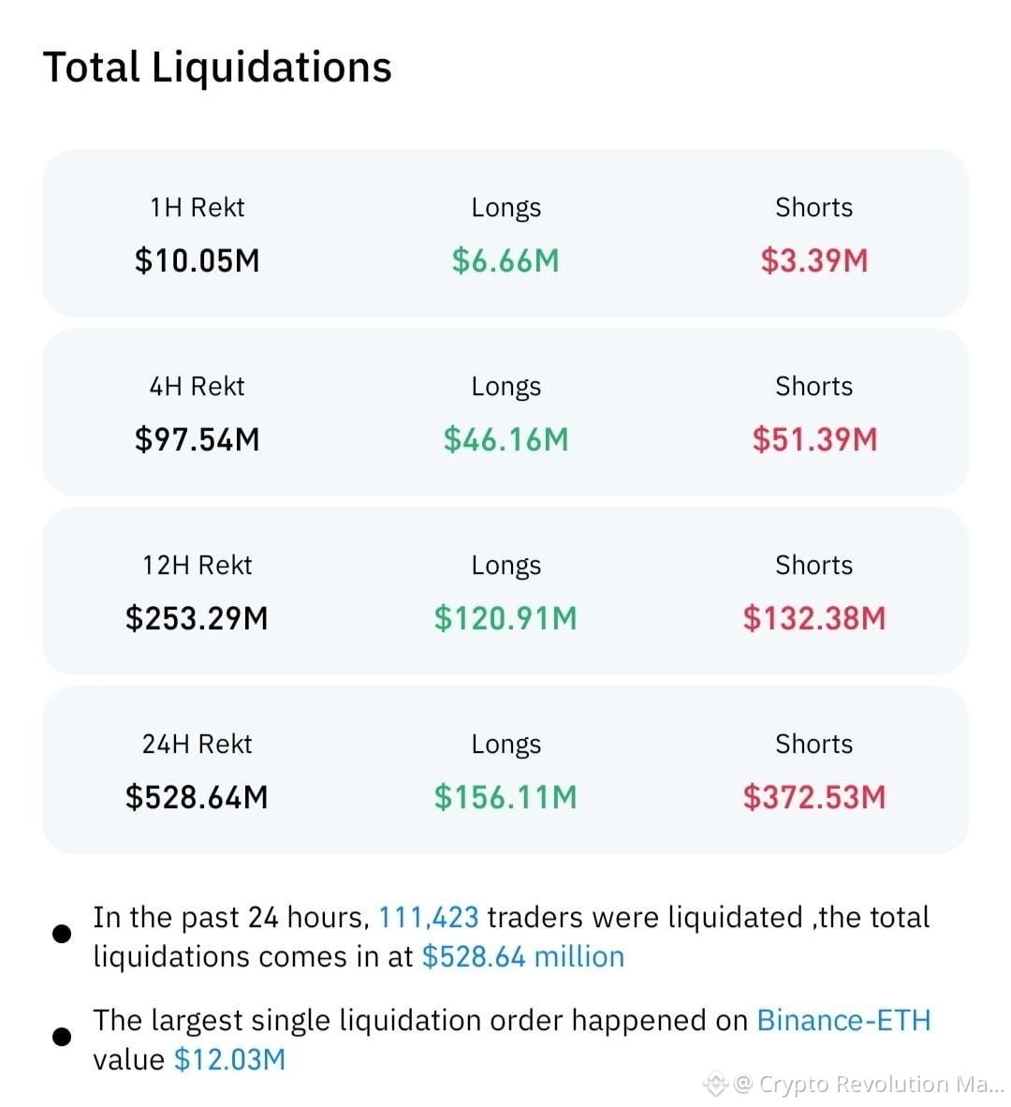Open the $528.64 million link
1011x1107 pixels.
[x=522, y=956]
